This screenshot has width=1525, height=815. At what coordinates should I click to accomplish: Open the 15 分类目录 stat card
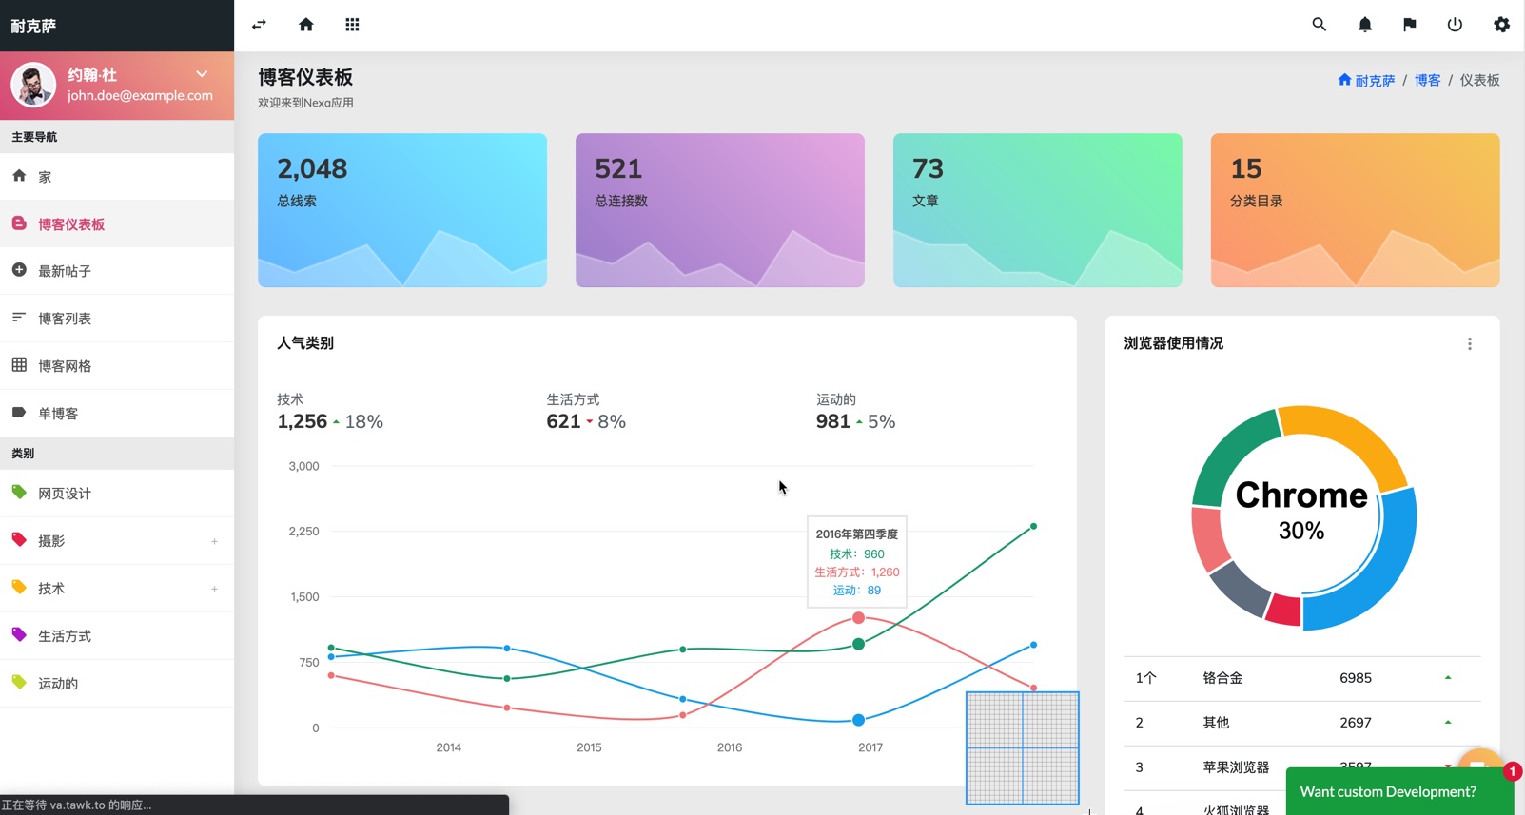click(1356, 210)
